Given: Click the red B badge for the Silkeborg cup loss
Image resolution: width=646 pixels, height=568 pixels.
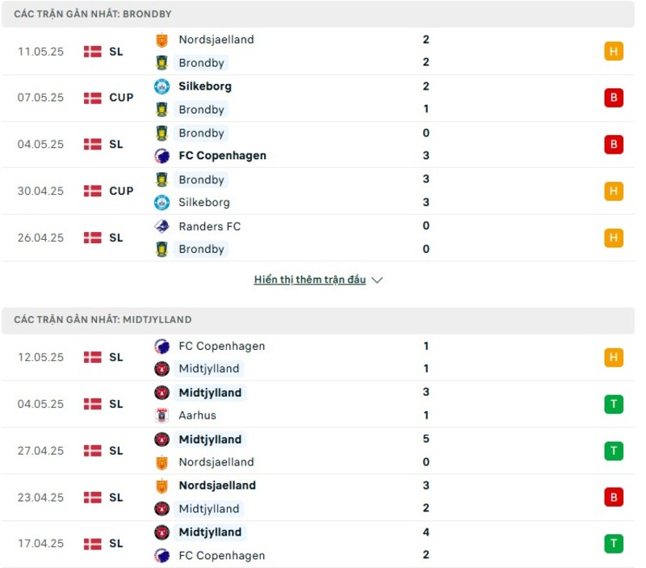Looking at the screenshot, I should point(614,98).
